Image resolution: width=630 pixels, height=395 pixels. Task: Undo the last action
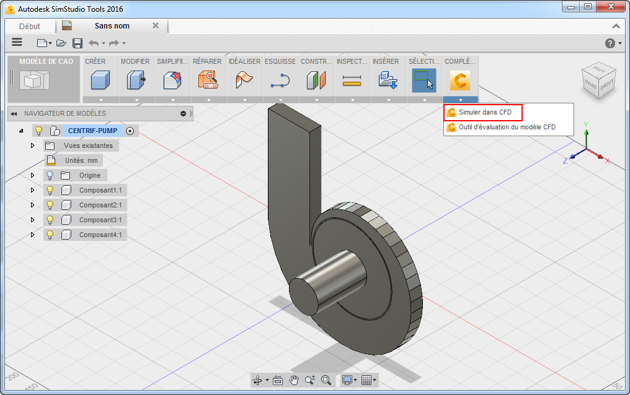pos(94,43)
